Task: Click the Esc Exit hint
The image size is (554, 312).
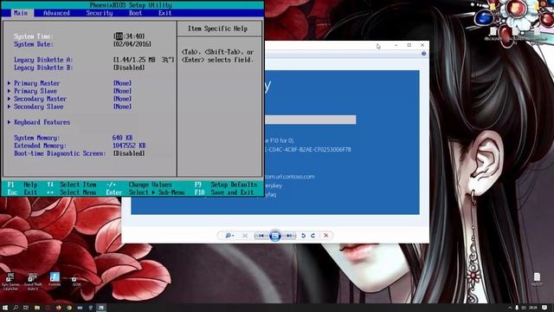Action: click(22, 192)
